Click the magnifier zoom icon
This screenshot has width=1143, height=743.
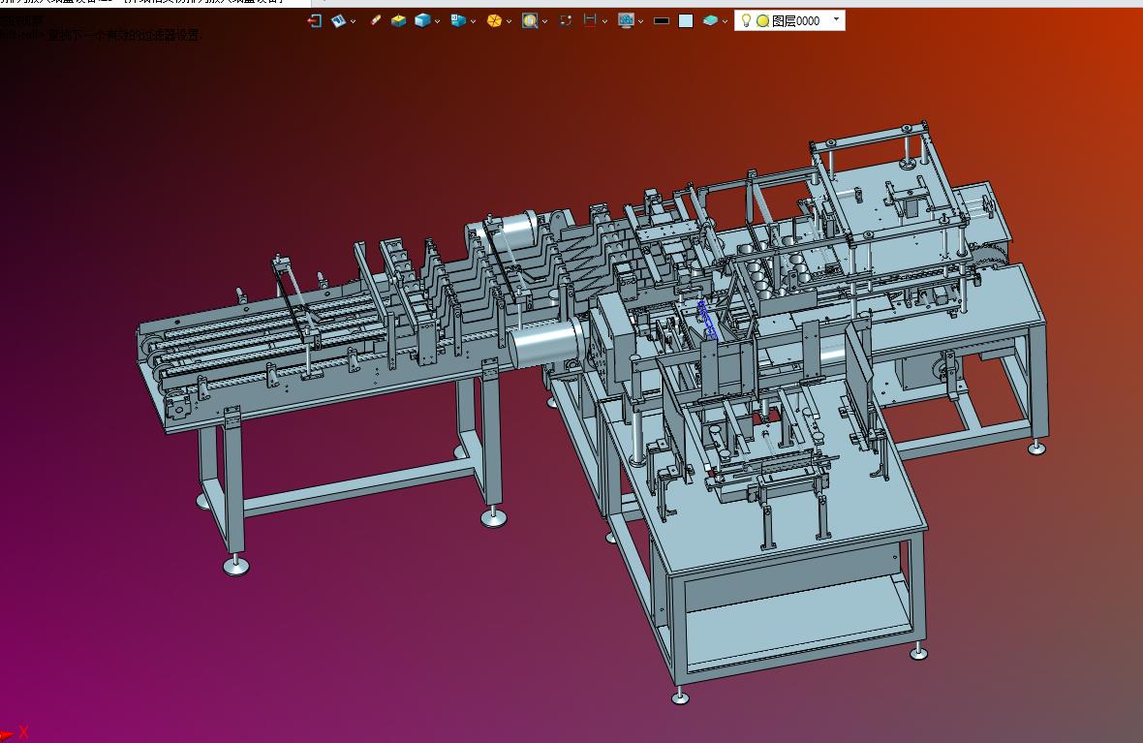[530, 20]
